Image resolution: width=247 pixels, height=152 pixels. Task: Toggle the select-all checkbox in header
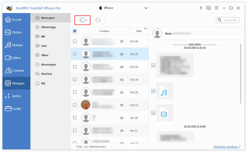(x=75, y=31)
